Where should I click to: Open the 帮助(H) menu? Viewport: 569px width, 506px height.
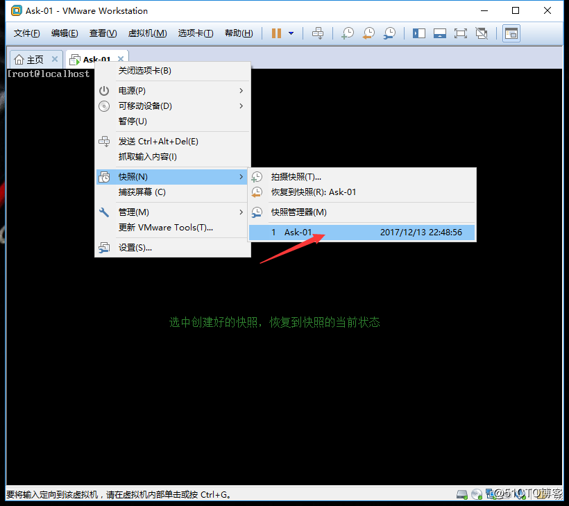[239, 33]
